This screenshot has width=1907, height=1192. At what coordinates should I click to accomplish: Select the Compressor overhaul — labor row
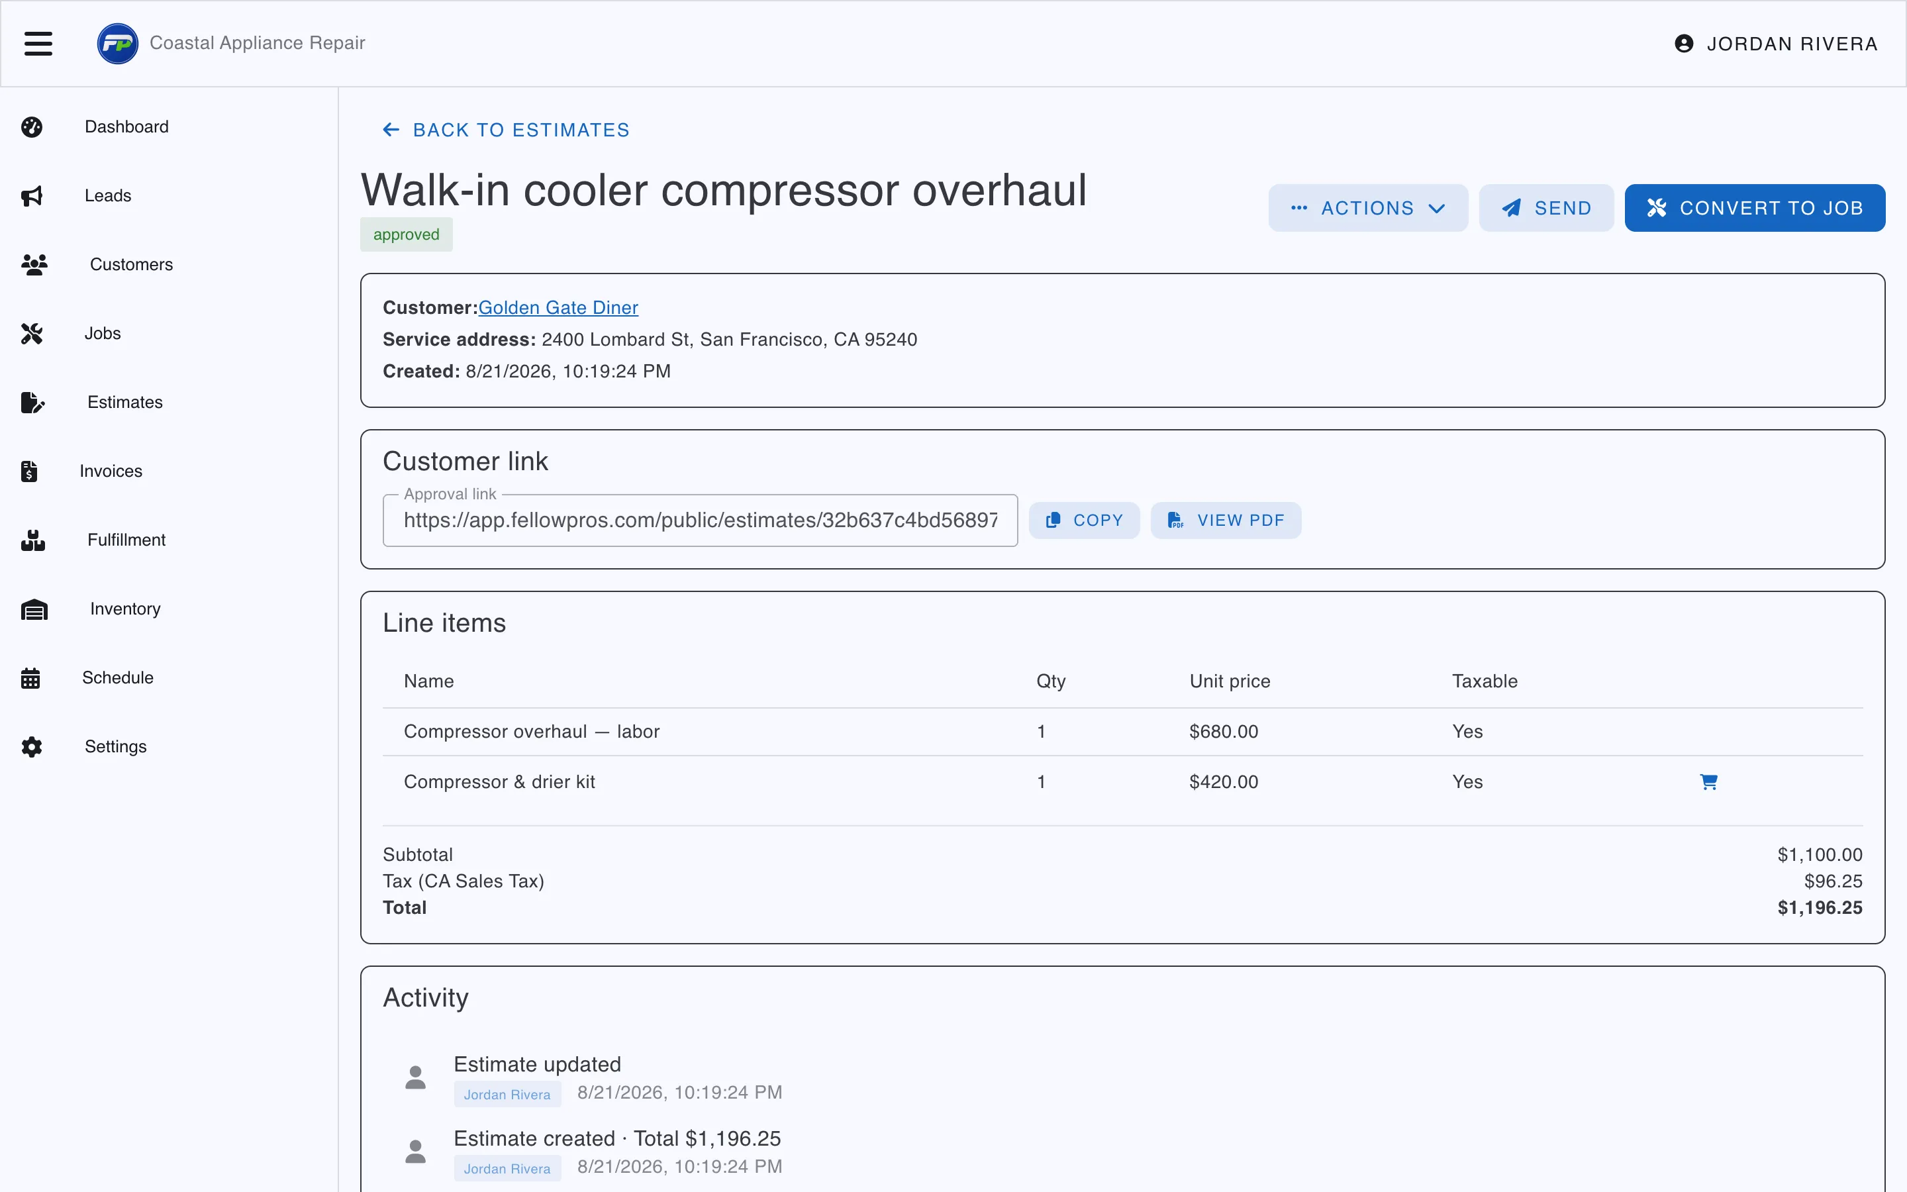click(1122, 732)
